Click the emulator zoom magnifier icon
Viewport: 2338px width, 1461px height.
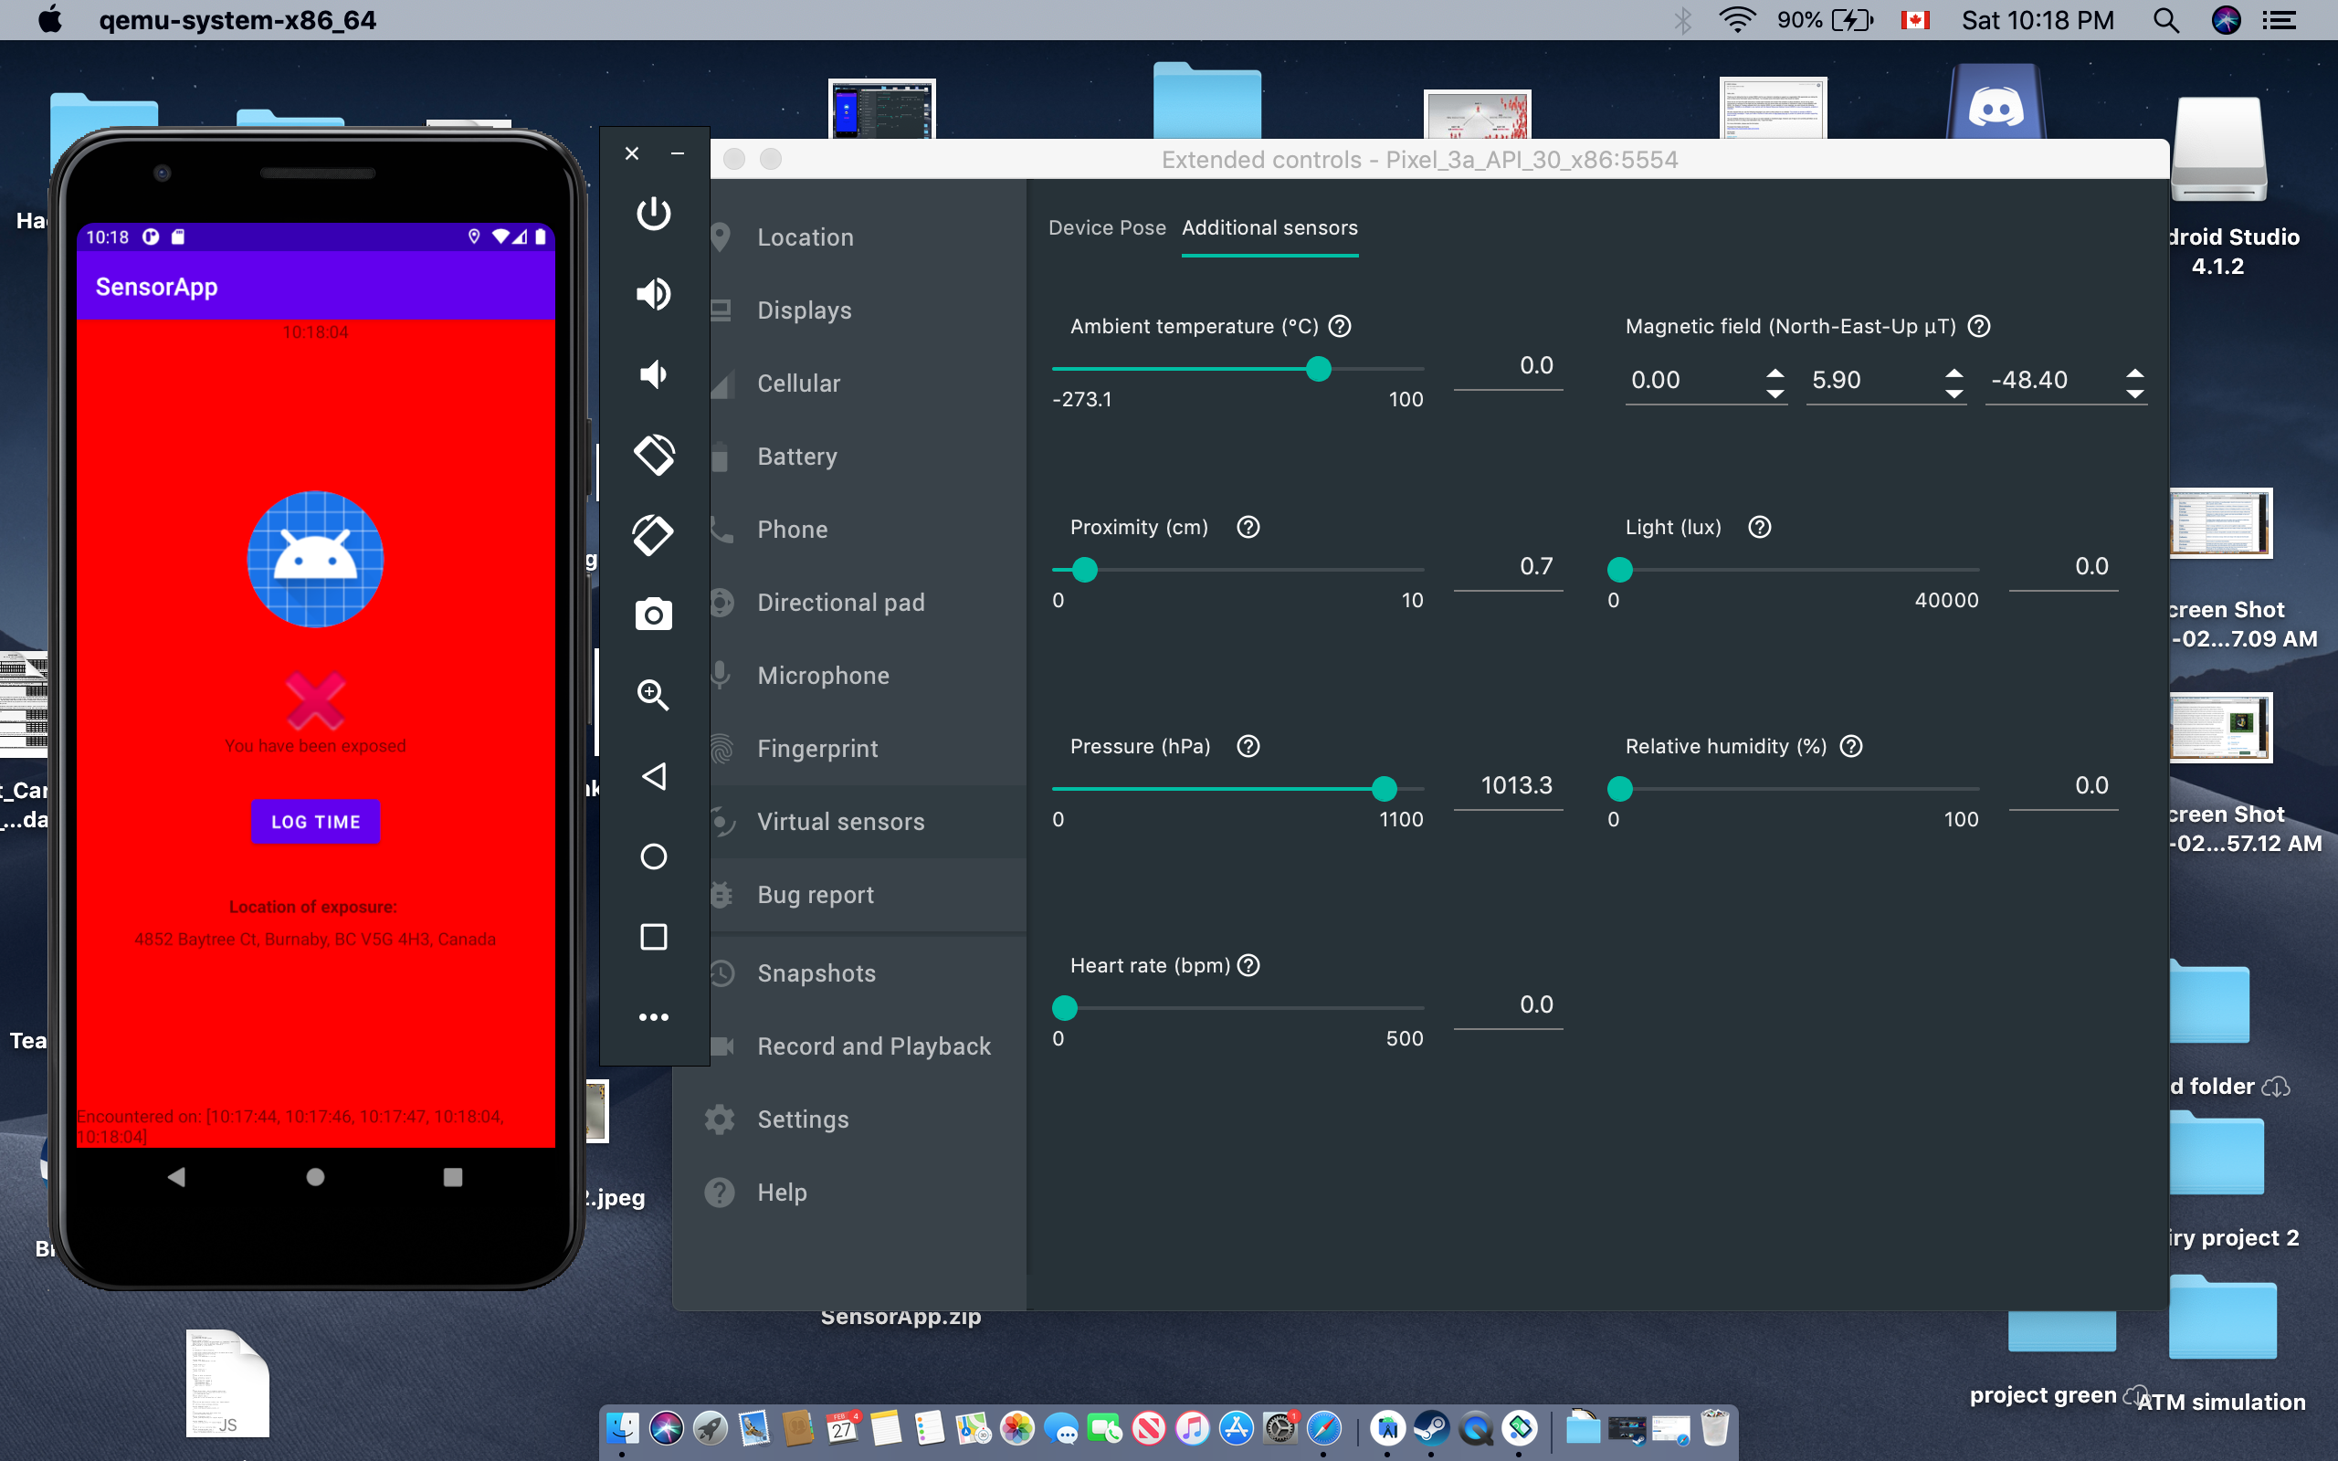tap(653, 695)
